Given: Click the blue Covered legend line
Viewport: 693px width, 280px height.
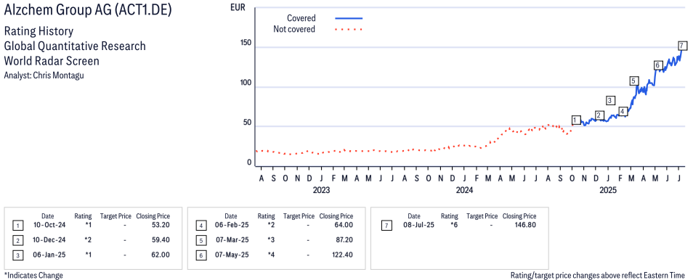Looking at the screenshot, I should click(349, 19).
